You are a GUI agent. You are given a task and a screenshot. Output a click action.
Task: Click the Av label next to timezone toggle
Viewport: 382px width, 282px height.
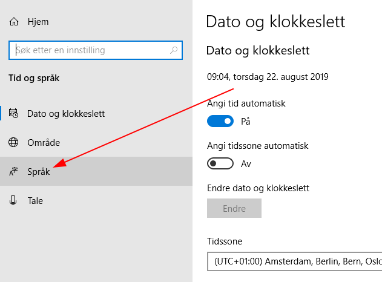(x=246, y=163)
